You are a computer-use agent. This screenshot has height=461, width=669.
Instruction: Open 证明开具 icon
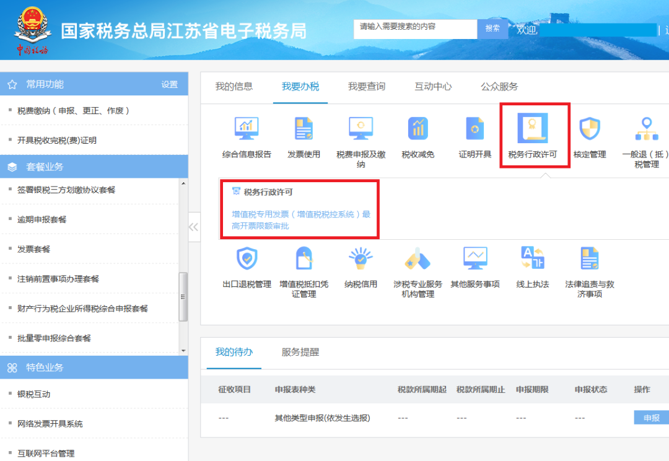coord(475,128)
